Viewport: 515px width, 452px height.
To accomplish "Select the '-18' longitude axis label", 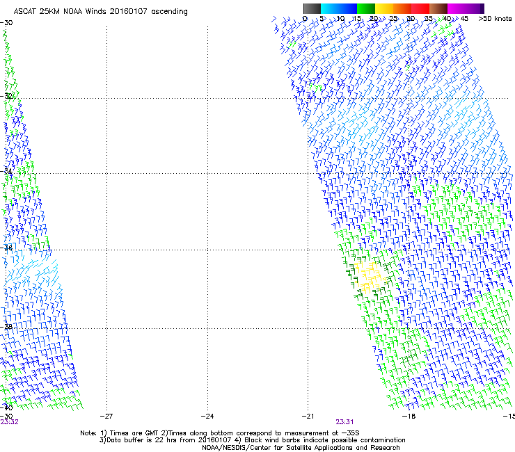I will (x=409, y=417).
